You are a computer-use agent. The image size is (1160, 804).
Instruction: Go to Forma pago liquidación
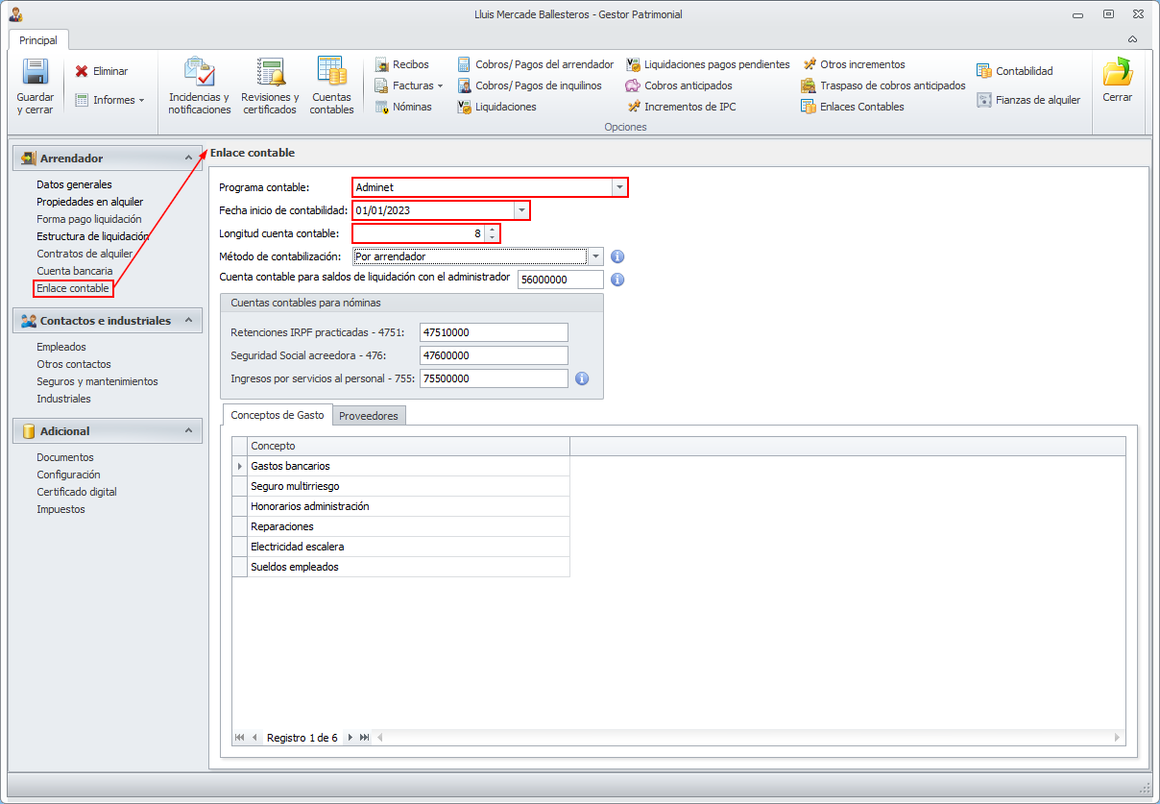tap(89, 219)
